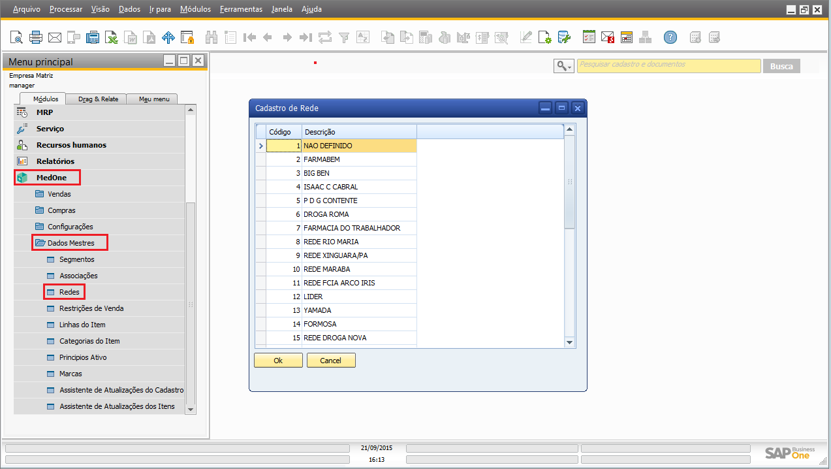The width and height of the screenshot is (831, 469).
Task: Click the binoculars Find icon
Action: (212, 37)
